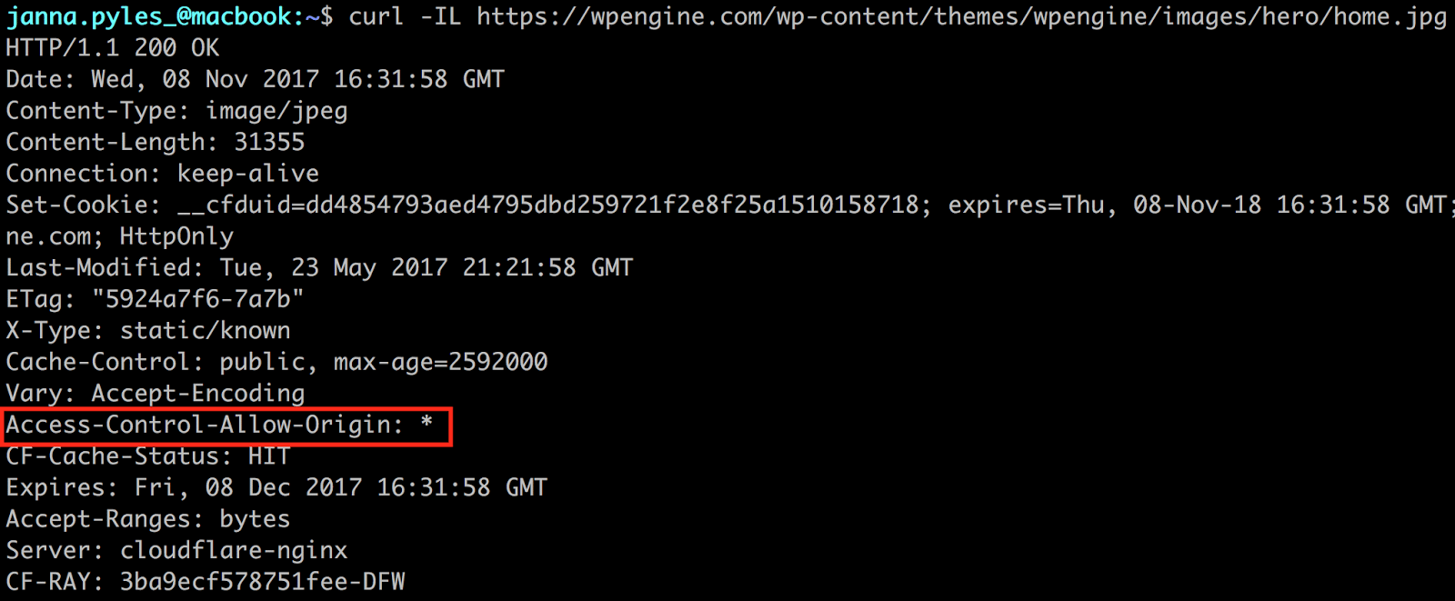Viewport: 1455px width, 601px height.
Task: Click the Content-Length 31355 value
Action: (x=269, y=142)
